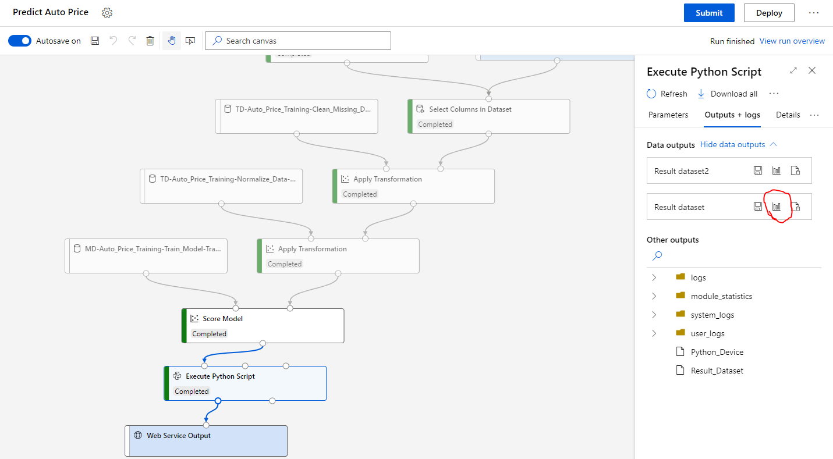This screenshot has width=833, height=459.
Task: Click the globe icon on Web Service Output
Action: (x=138, y=435)
